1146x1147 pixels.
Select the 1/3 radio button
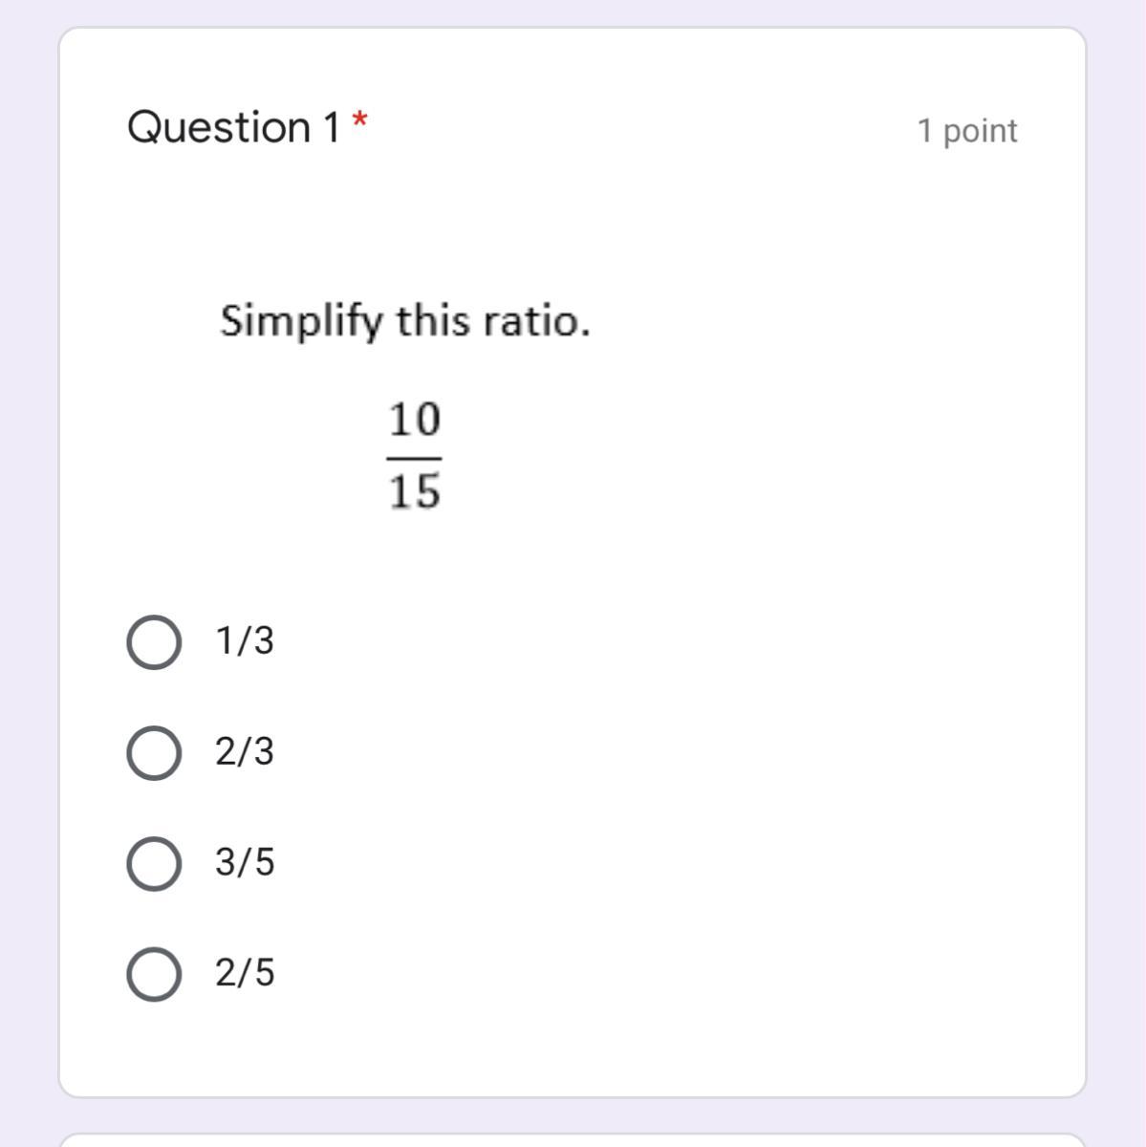(x=154, y=643)
